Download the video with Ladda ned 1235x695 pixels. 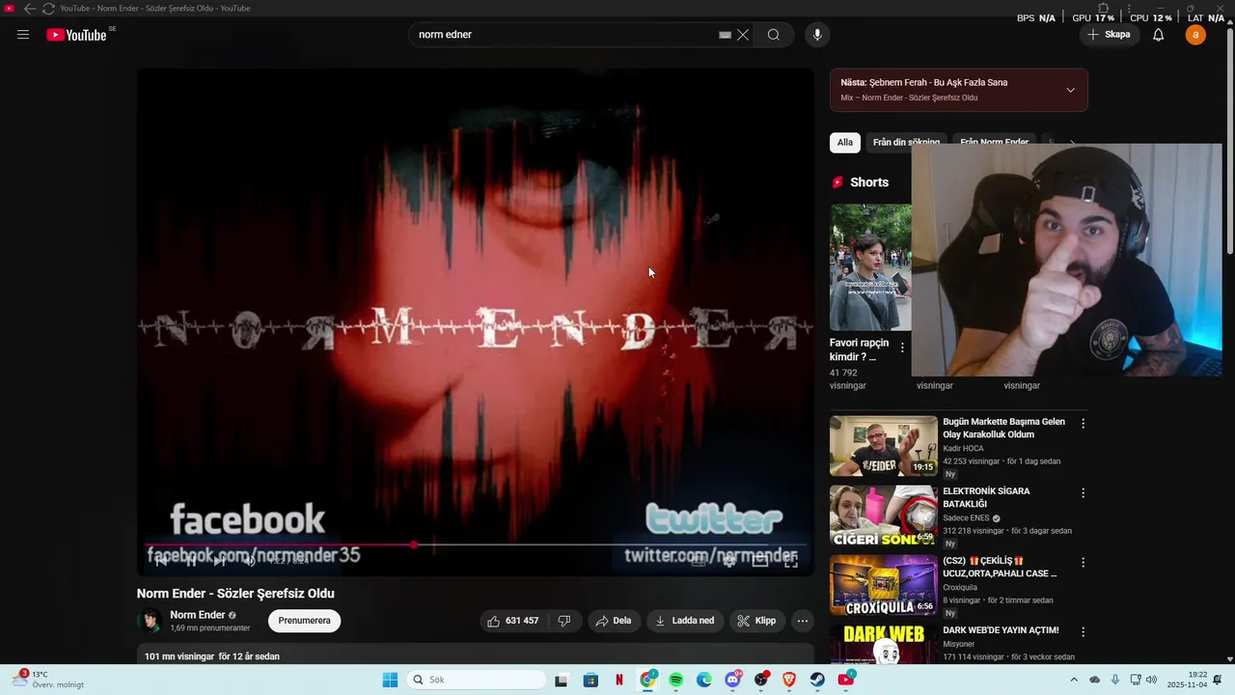tap(685, 621)
